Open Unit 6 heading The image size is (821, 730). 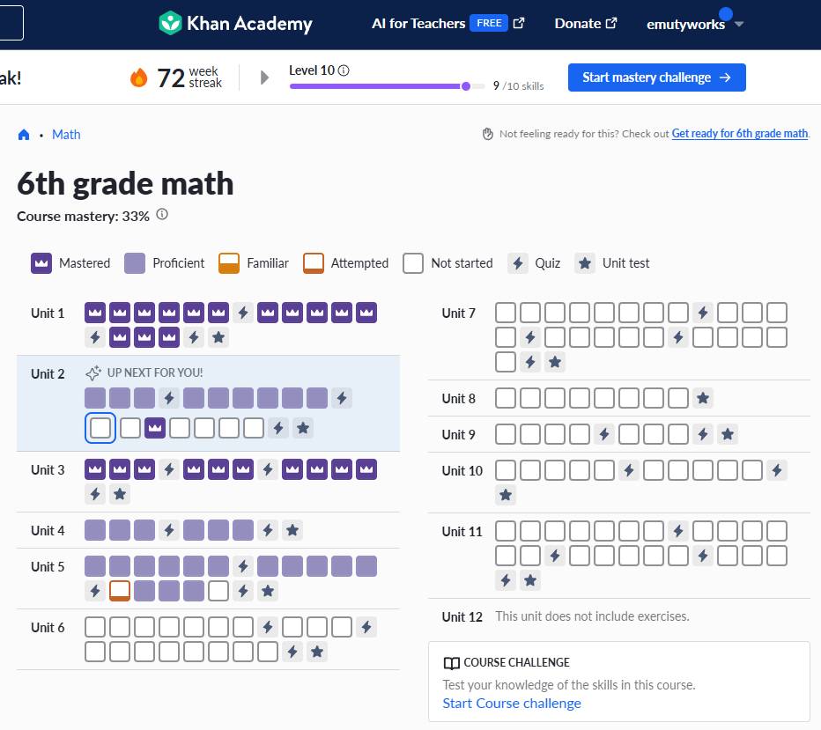click(48, 628)
